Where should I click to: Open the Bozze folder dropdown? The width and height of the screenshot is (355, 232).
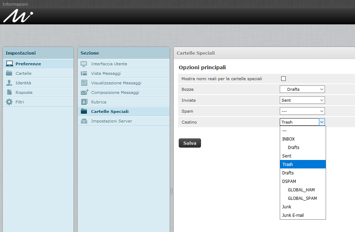coord(302,89)
